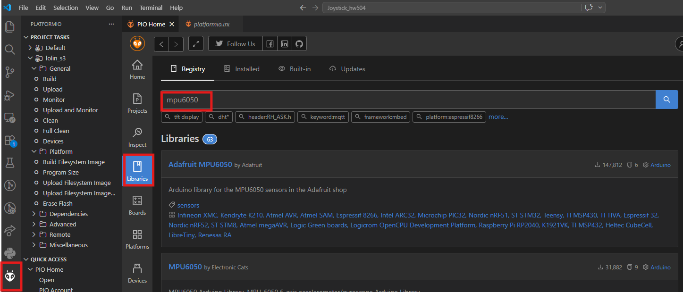
Task: Expand the Remote folder
Action: [x=34, y=234]
